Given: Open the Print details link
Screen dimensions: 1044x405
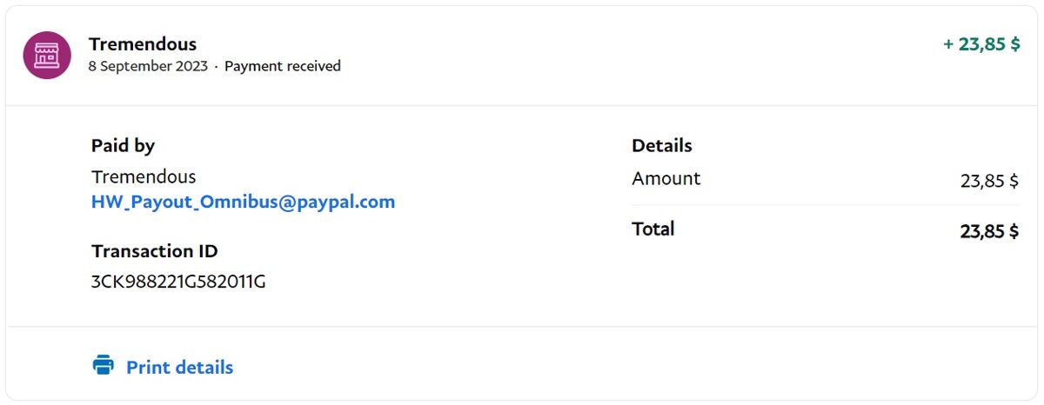Looking at the screenshot, I should pos(179,368).
